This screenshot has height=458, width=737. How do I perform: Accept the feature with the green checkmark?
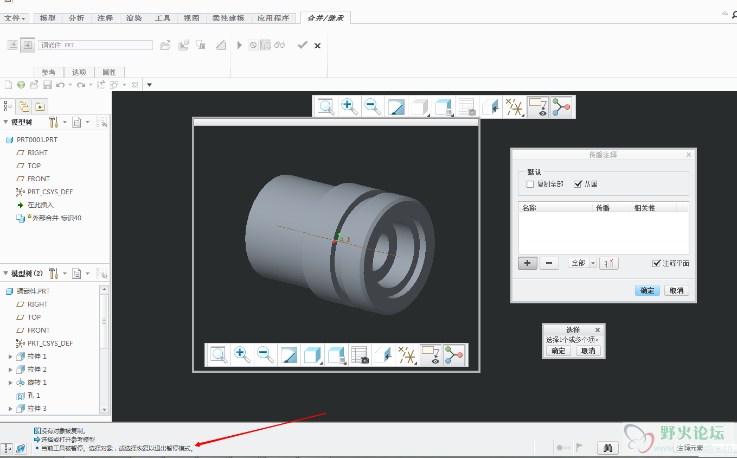[x=303, y=45]
